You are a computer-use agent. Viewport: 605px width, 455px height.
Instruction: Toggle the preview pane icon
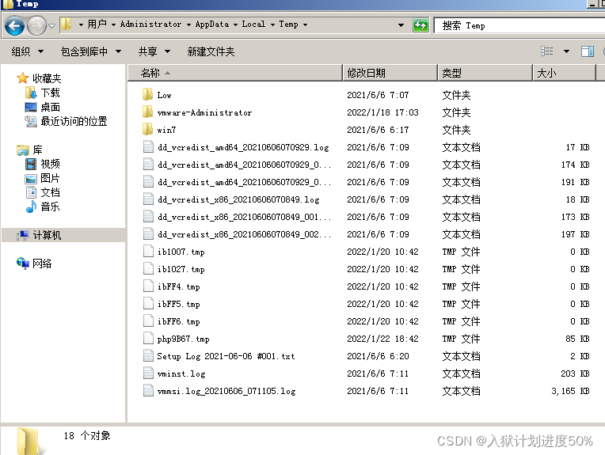pos(588,51)
